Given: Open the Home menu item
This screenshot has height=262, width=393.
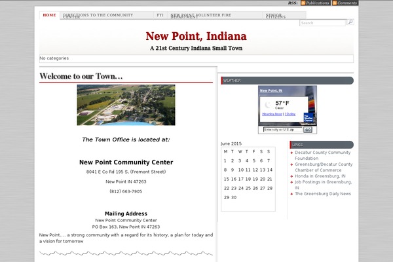Looking at the screenshot, I should click(x=49, y=15).
